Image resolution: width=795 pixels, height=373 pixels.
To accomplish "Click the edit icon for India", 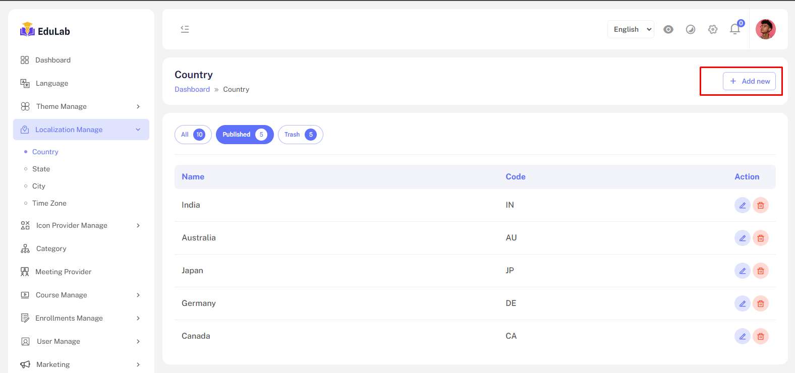I will (x=742, y=205).
